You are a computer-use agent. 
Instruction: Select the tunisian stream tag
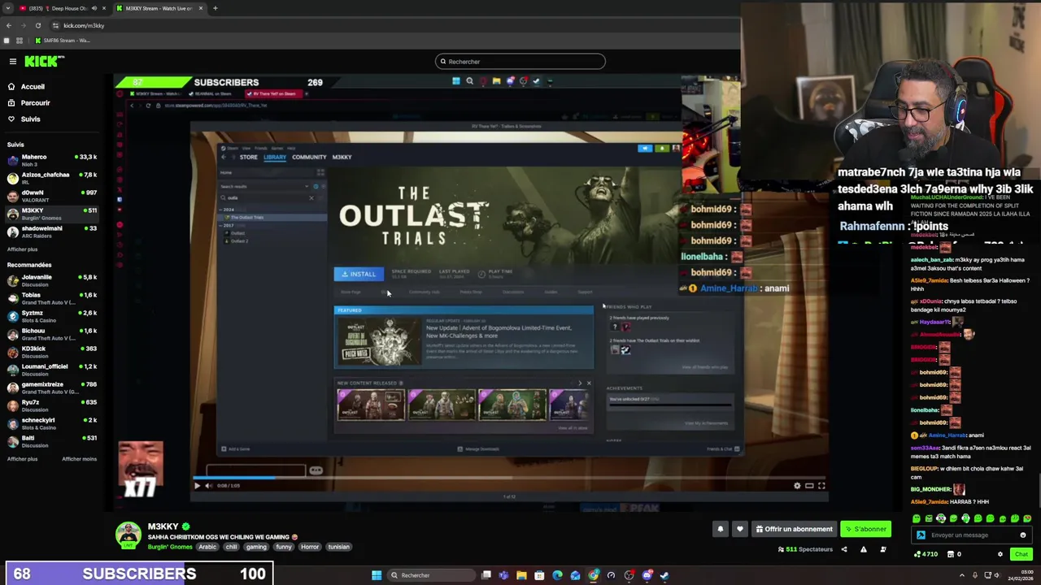click(338, 547)
